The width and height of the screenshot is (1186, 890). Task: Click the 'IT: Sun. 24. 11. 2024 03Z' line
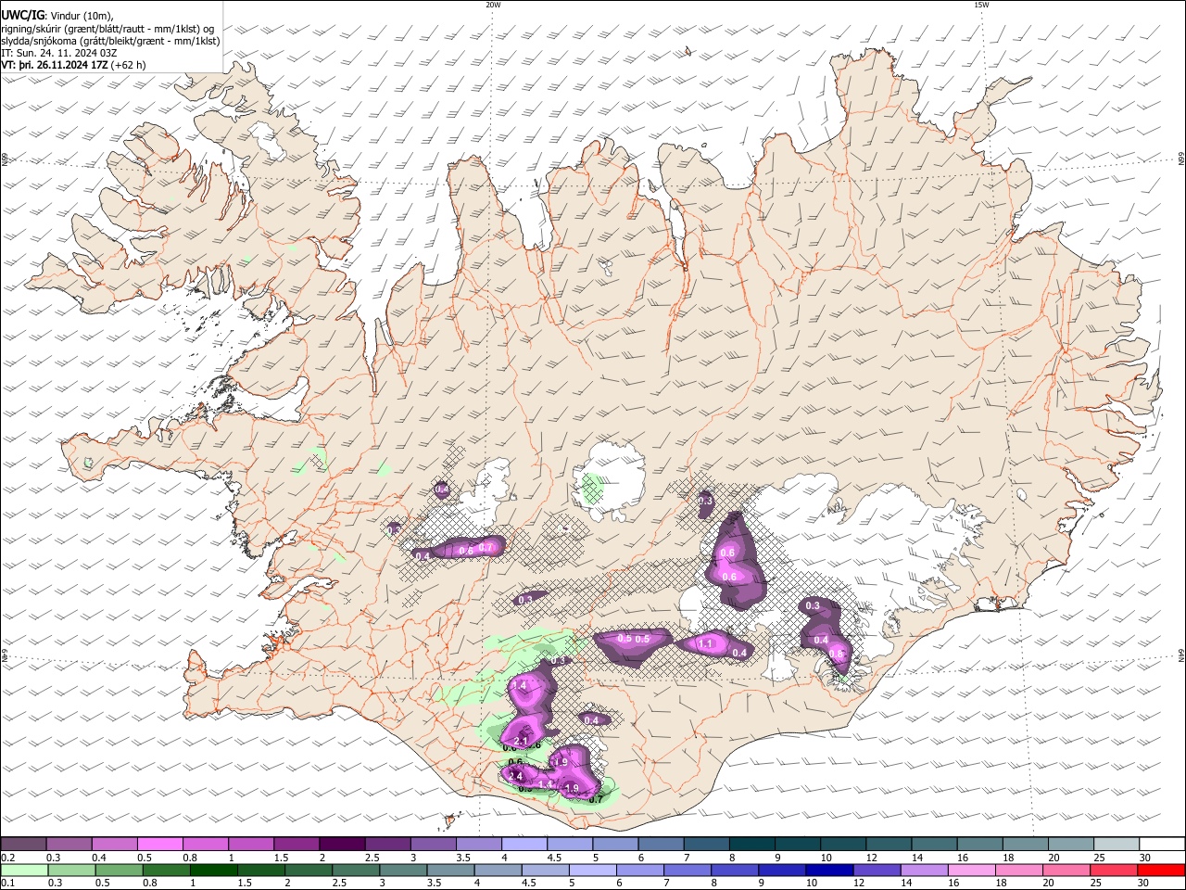click(x=59, y=53)
